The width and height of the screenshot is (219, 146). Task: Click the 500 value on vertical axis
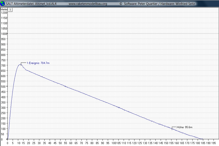click(3, 86)
